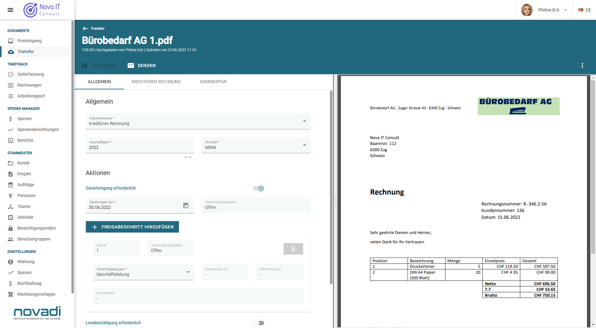
Task: Open Projekt document icon
Action: [x=11, y=174]
